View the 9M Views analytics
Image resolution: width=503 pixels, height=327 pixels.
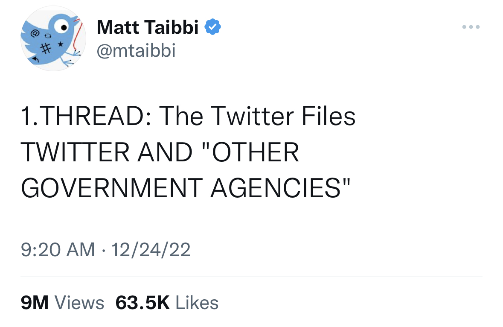tap(62, 303)
